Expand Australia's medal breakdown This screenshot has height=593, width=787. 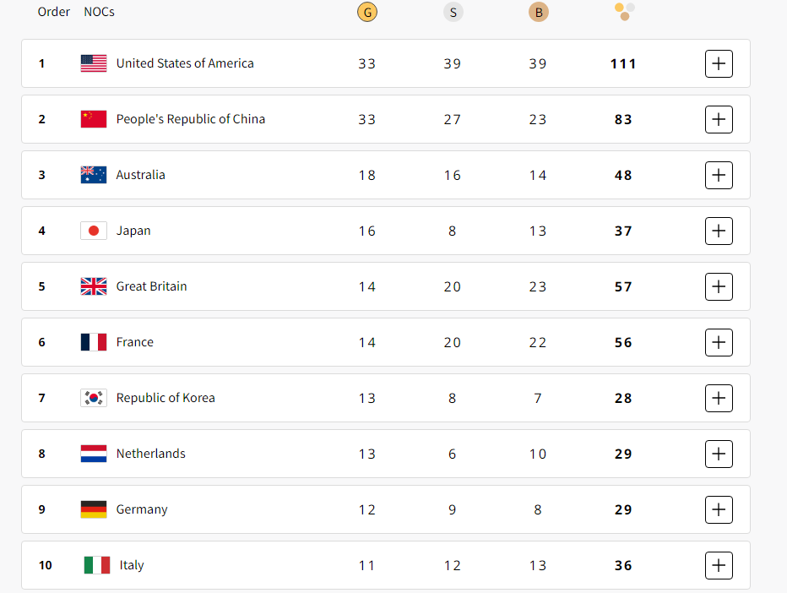[719, 175]
